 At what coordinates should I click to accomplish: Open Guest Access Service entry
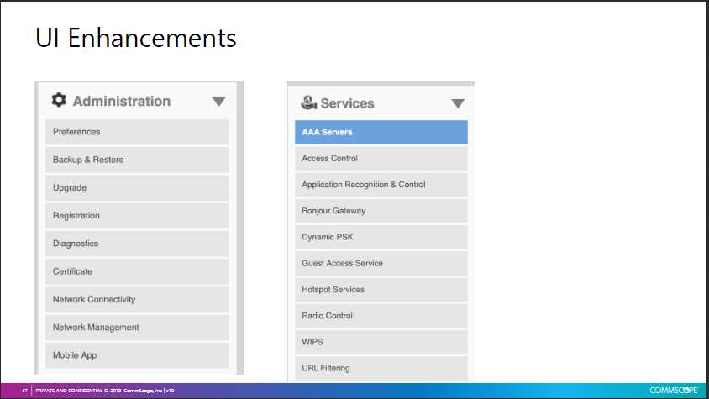coord(381,263)
